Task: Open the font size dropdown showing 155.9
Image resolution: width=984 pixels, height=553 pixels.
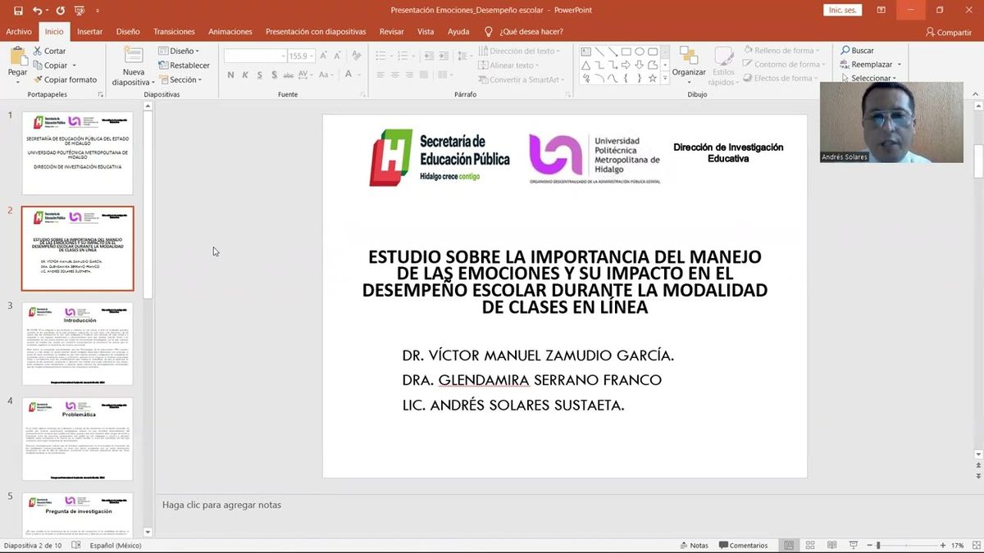Action: point(312,56)
